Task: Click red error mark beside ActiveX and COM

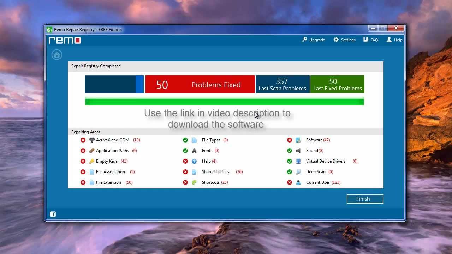Action: point(83,140)
